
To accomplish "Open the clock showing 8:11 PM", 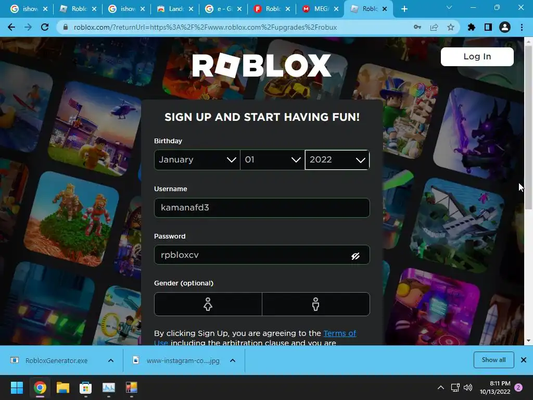I will pos(495,387).
